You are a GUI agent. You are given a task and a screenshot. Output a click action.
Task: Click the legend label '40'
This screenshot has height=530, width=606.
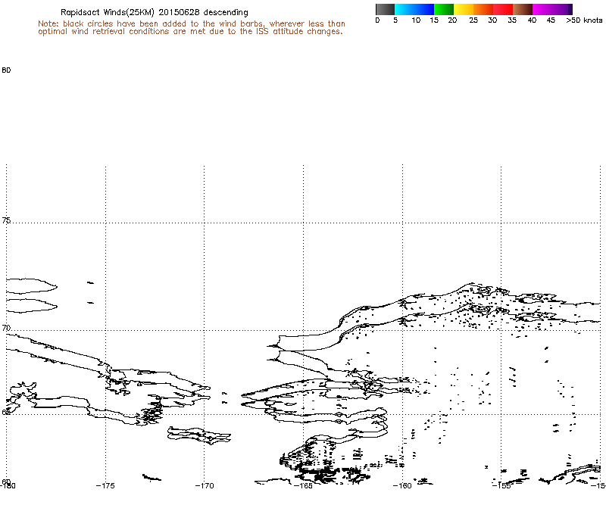tap(533, 20)
